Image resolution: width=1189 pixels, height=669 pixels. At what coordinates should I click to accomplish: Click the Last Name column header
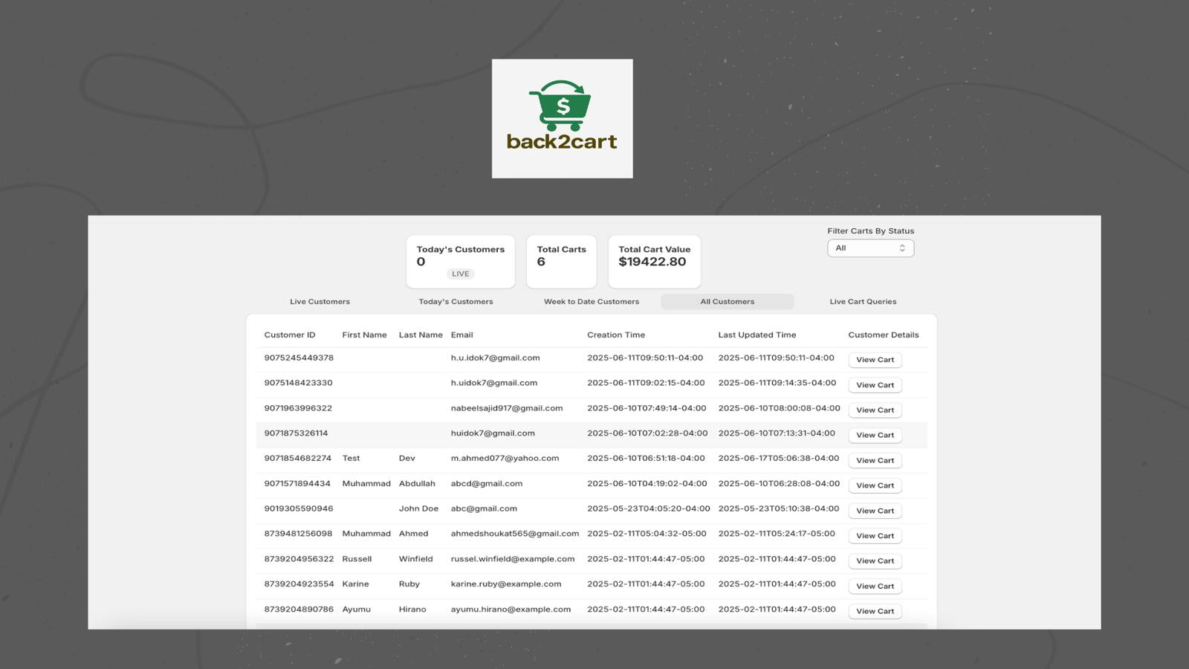pos(421,335)
